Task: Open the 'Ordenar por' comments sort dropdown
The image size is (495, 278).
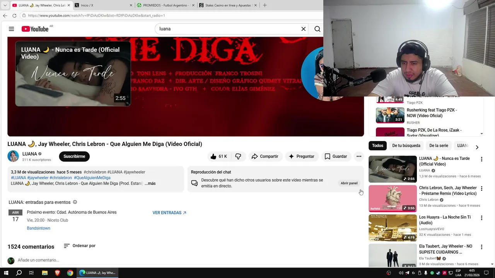Action: 79,246
